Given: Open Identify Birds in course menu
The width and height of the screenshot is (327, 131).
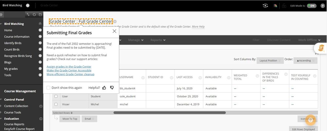Looking at the screenshot, I should 13,43.
